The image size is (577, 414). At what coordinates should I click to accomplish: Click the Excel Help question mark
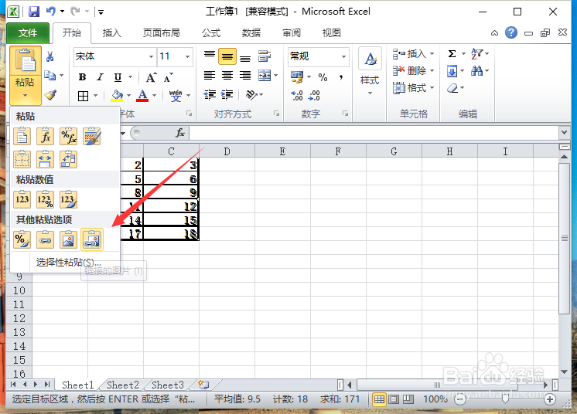[x=511, y=32]
